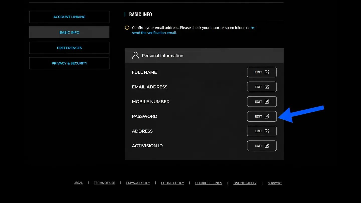Image resolution: width=361 pixels, height=203 pixels.
Task: Go to the Preferences tab
Action: 69,48
